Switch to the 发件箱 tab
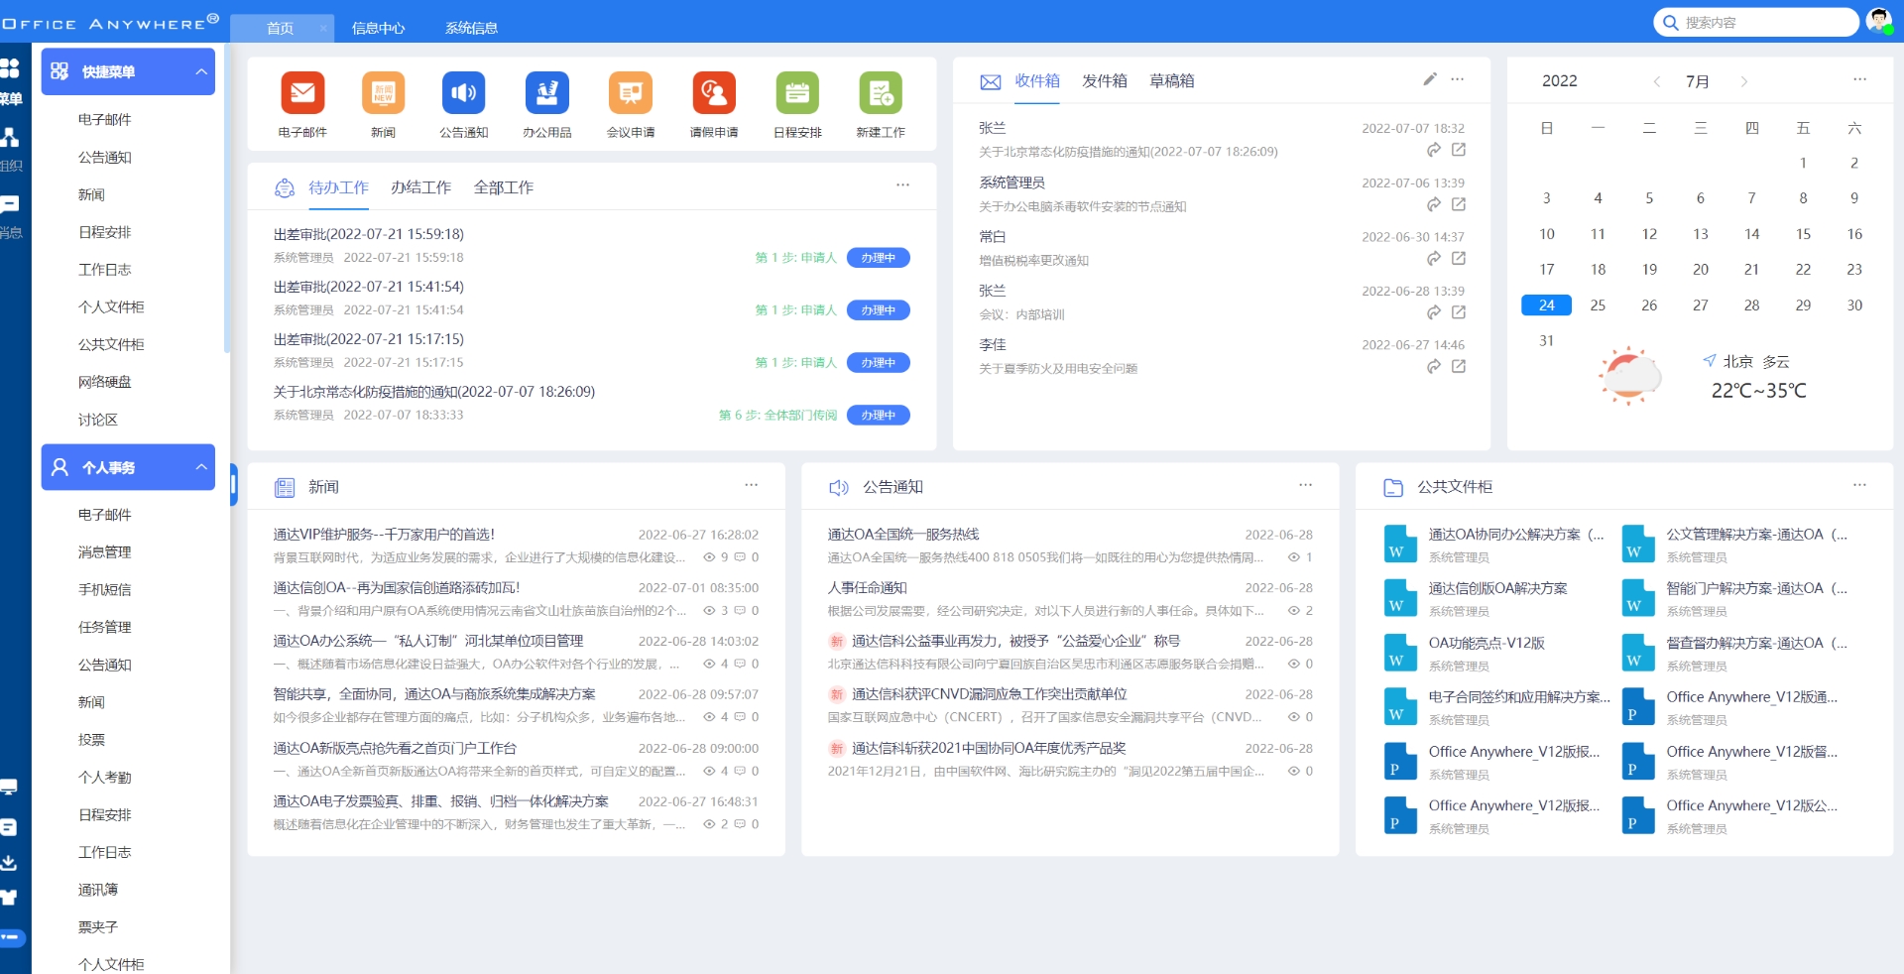 pos(1104,81)
